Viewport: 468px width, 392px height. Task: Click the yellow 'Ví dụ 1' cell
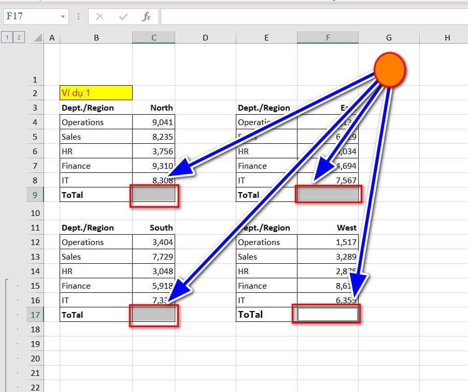pyautogui.click(x=96, y=93)
